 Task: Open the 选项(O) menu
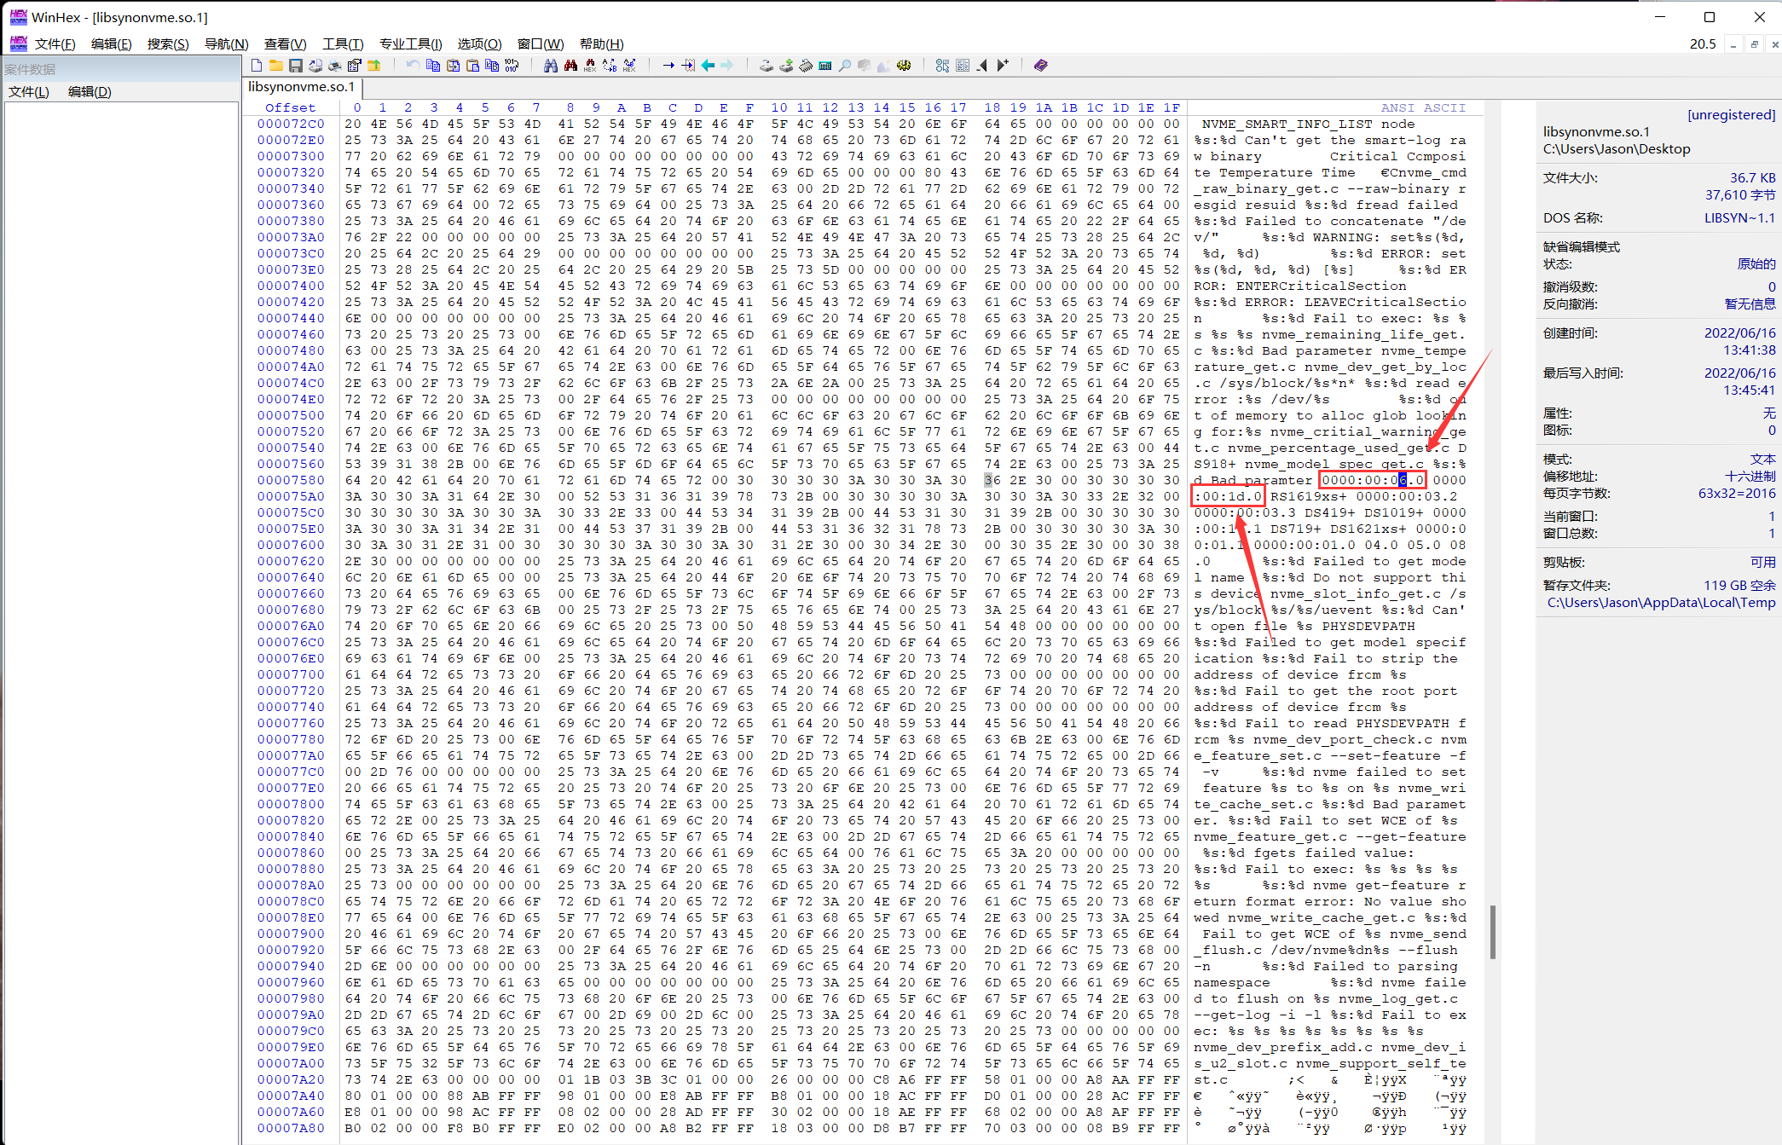tap(479, 43)
